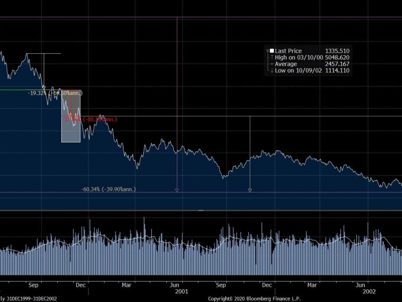Select the -60.34% (-39.90%ann.) annotation label
Image resolution: width=402 pixels, height=302 pixels.
pyautogui.click(x=109, y=189)
